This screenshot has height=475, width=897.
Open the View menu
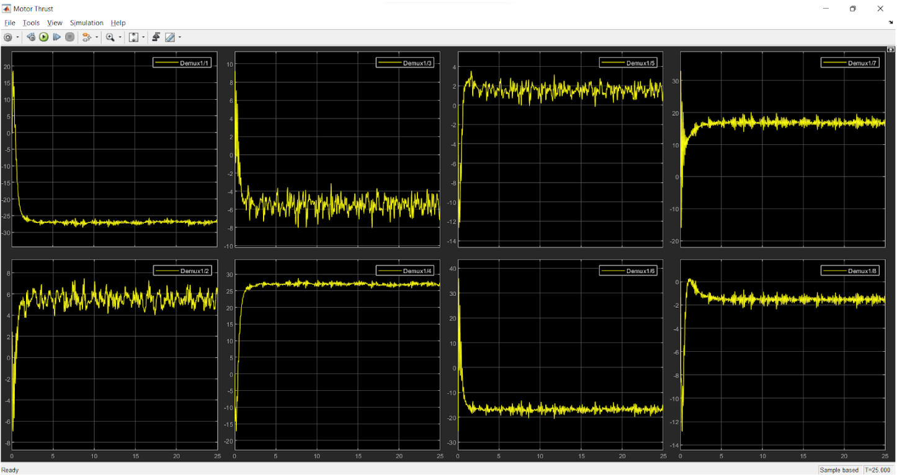coord(55,23)
